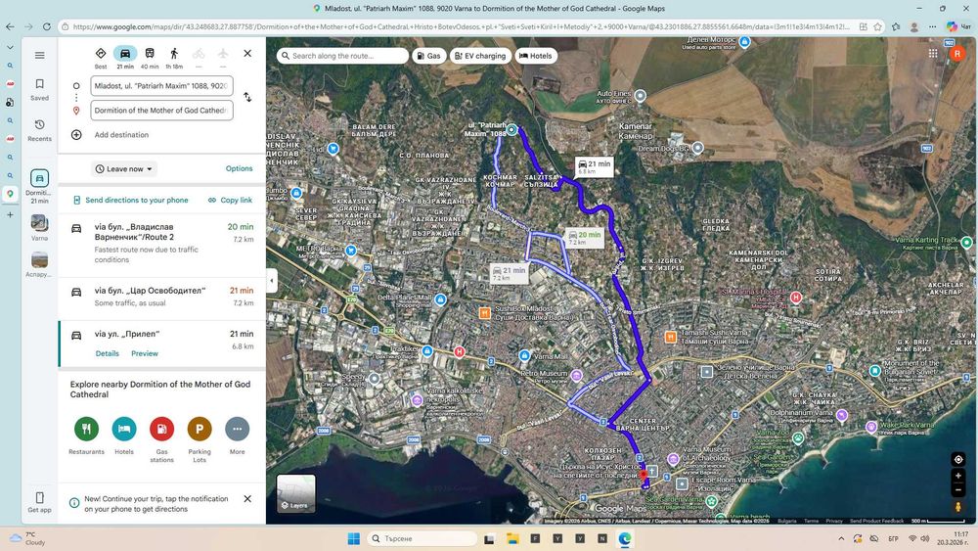Open the Layers map thumbnail
The image size is (978, 551).
[x=295, y=493]
